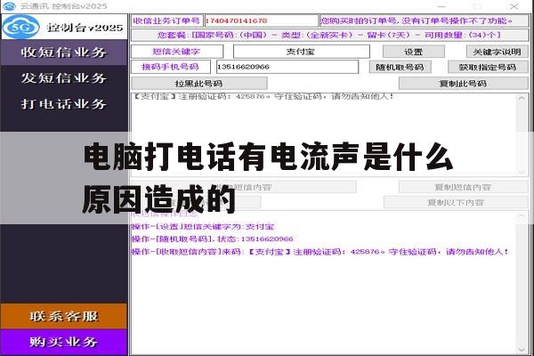534x356 pixels.
Task: Open 关键字说明 help button
Action: pyautogui.click(x=497, y=52)
